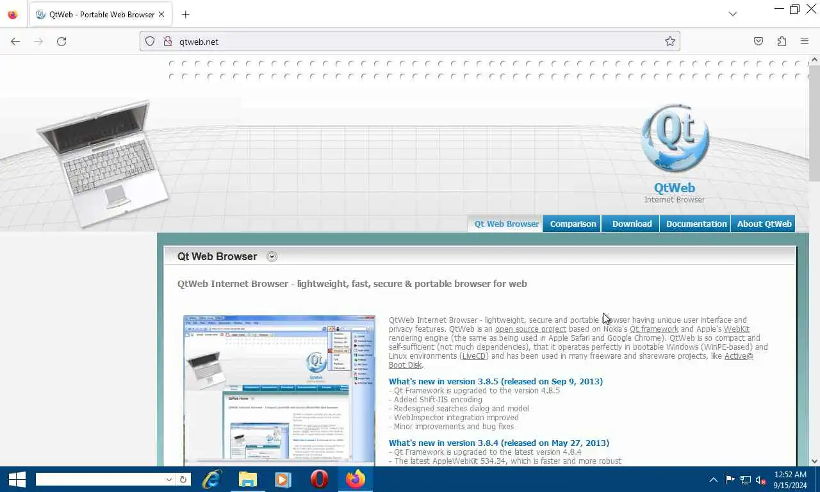820x492 pixels.
Task: Expand the Qt Web Browser heading arrow
Action: tap(272, 257)
